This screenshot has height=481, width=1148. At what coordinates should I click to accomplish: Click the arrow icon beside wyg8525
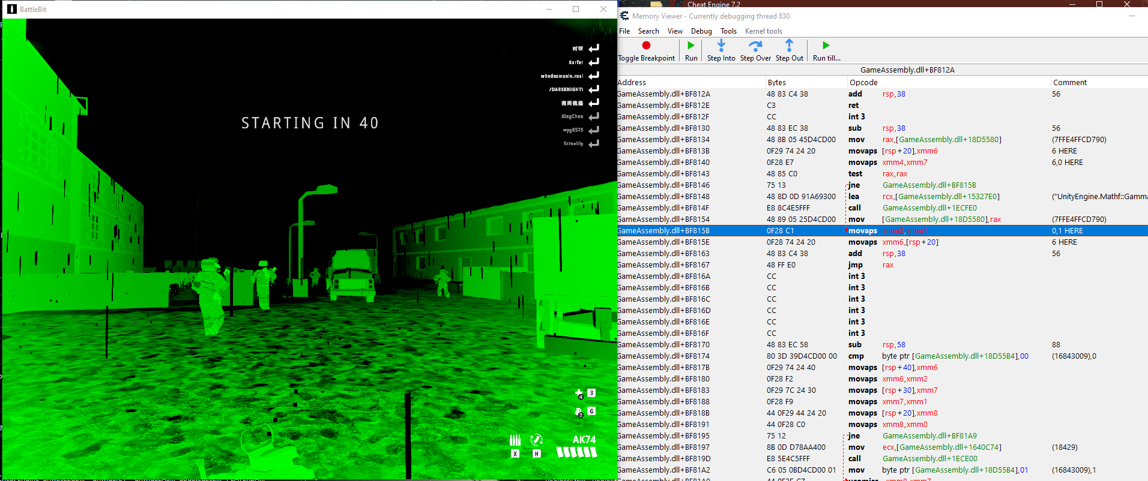pos(594,130)
